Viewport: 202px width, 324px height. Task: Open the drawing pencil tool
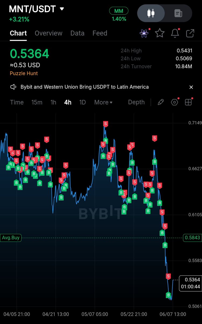161,102
